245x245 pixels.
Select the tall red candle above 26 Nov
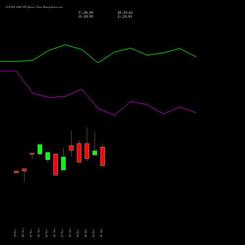click(55, 165)
